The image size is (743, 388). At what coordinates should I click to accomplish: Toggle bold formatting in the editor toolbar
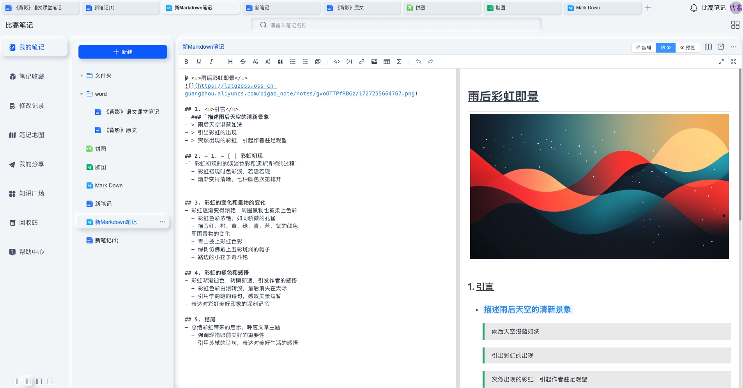click(x=186, y=62)
